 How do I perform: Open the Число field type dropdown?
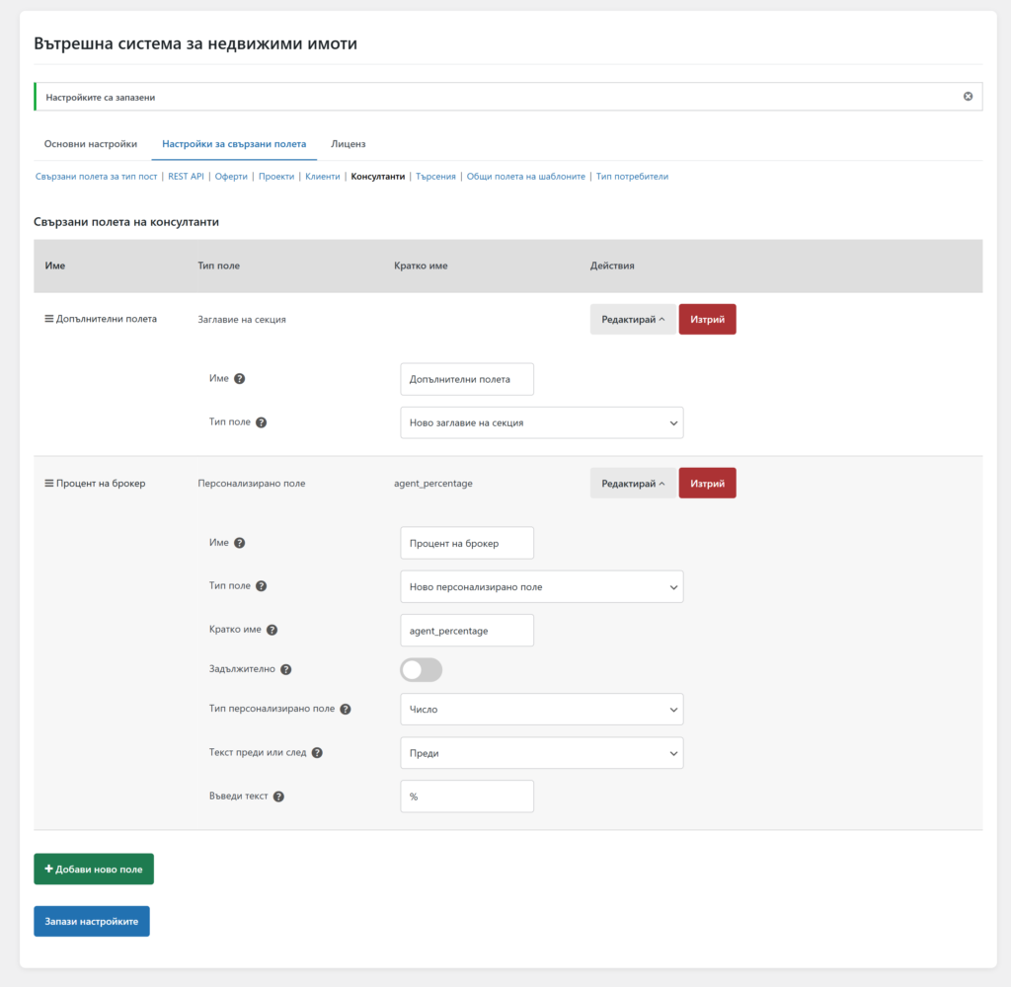[x=541, y=710]
